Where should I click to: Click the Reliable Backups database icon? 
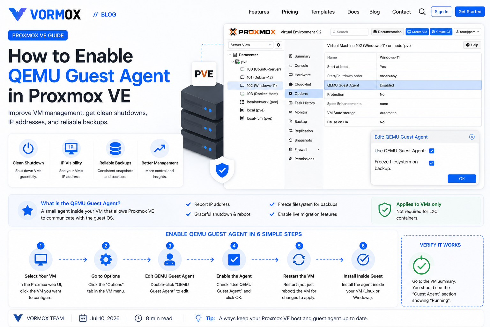[115, 148]
